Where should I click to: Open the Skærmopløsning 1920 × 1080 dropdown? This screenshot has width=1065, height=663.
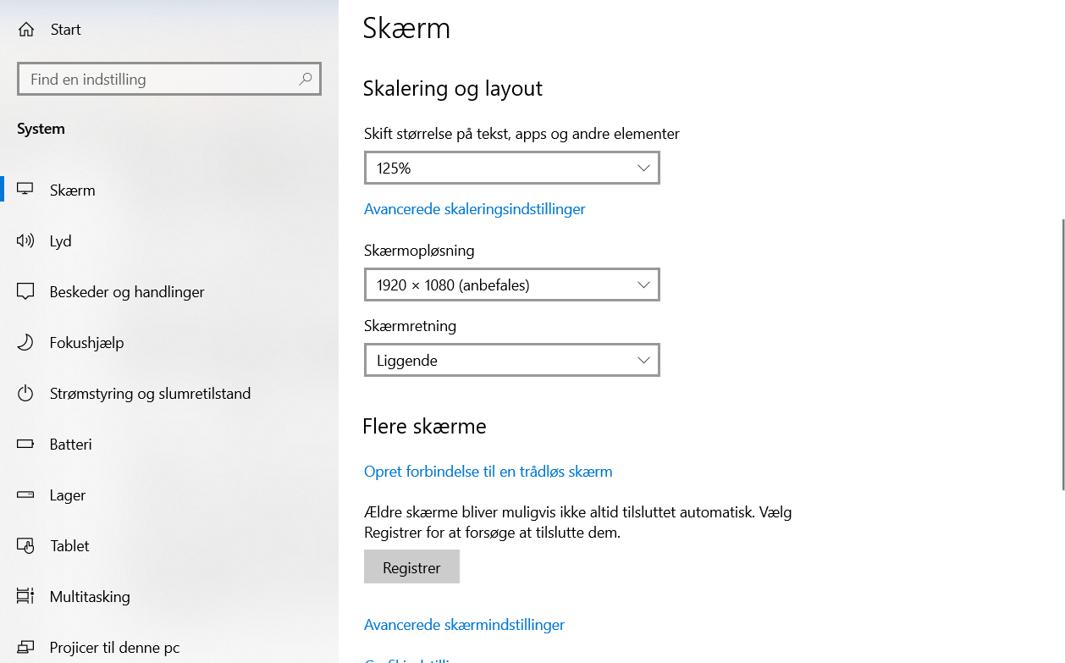(511, 285)
